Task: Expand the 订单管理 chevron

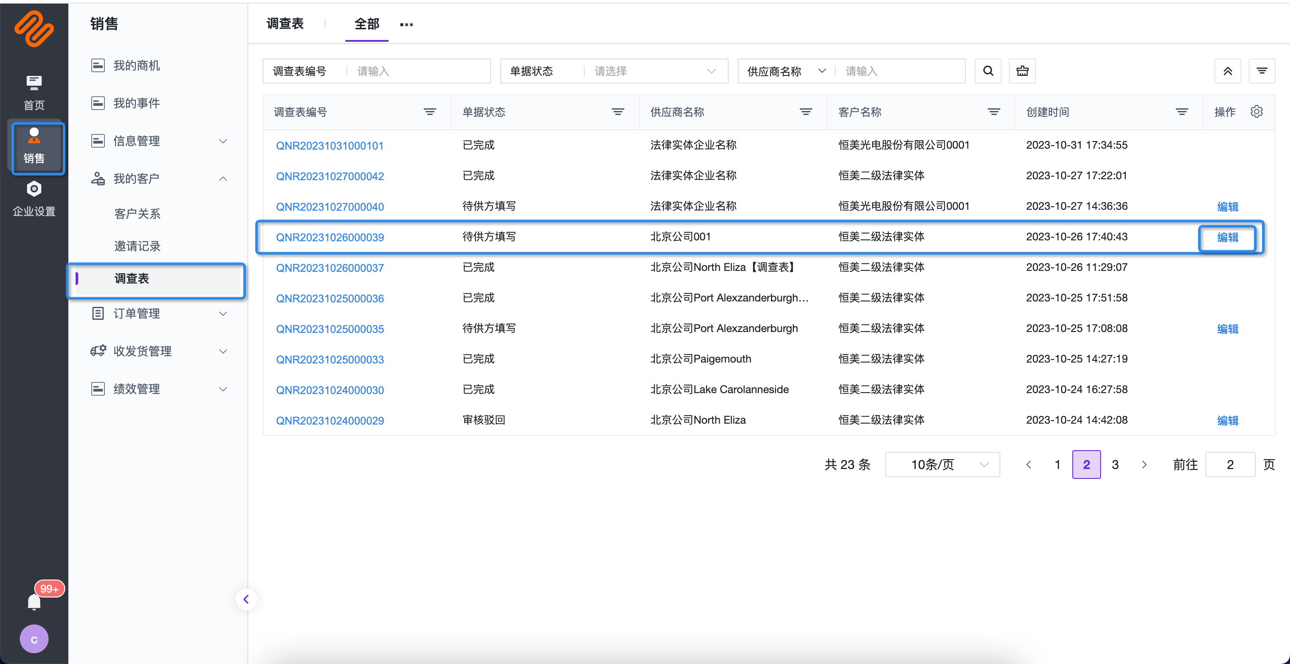Action: point(224,314)
